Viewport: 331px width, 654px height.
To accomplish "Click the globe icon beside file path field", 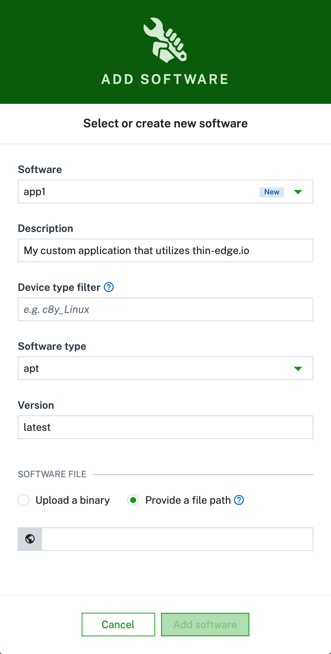I will click(x=30, y=539).
